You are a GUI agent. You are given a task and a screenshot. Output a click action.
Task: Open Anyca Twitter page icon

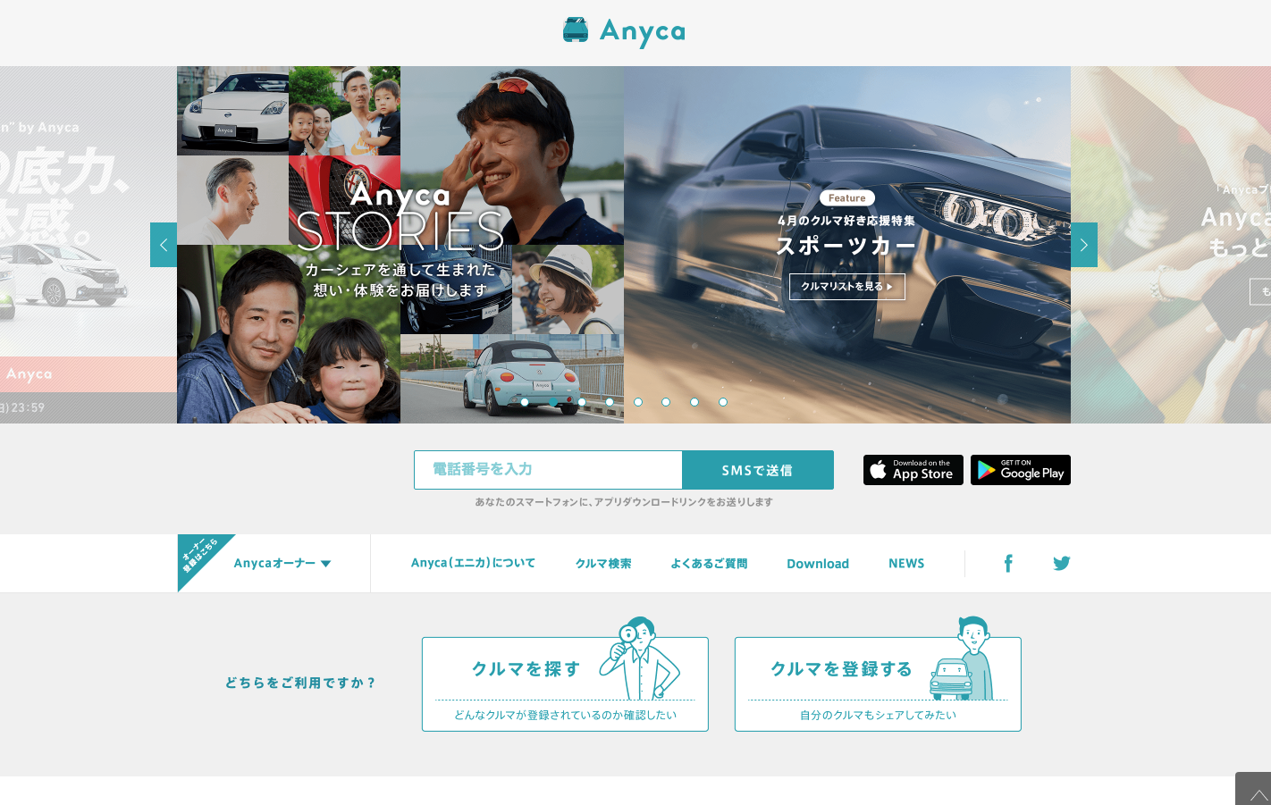pyautogui.click(x=1061, y=563)
